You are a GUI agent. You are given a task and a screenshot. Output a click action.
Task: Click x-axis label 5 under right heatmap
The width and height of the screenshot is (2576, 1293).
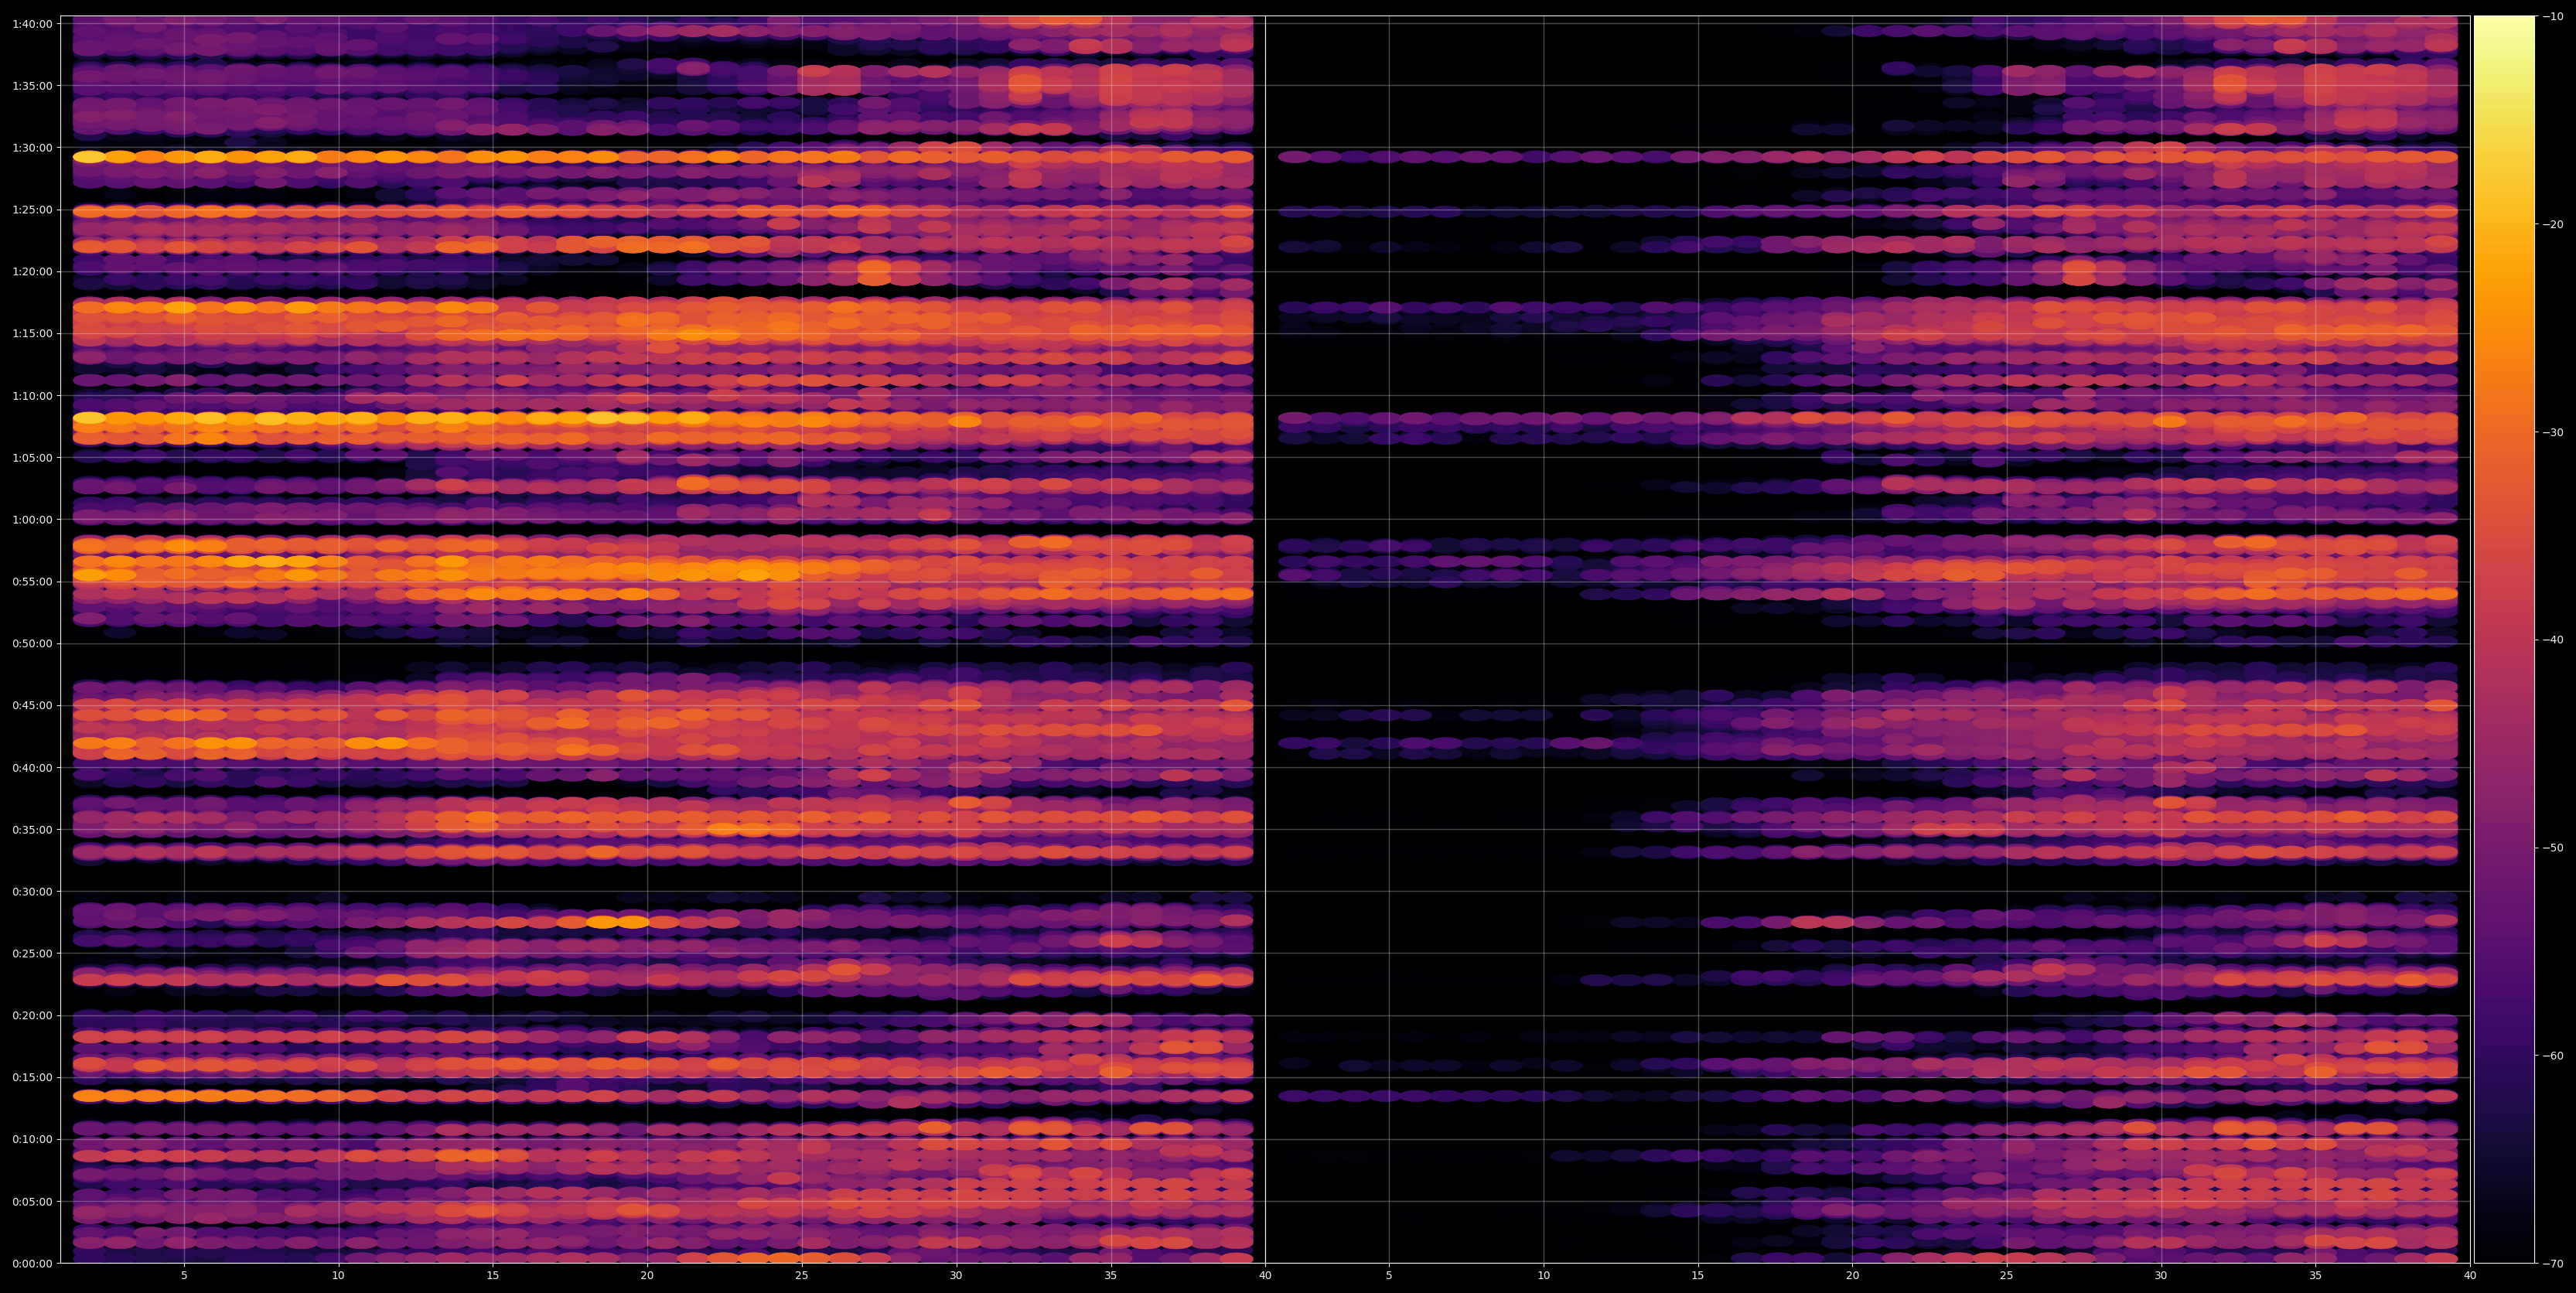pos(1389,1276)
